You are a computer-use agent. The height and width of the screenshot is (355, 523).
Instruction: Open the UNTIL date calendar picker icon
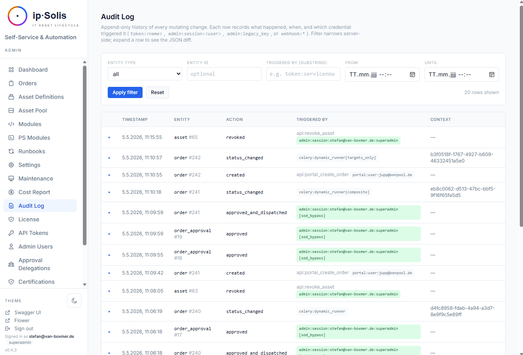pos(492,74)
